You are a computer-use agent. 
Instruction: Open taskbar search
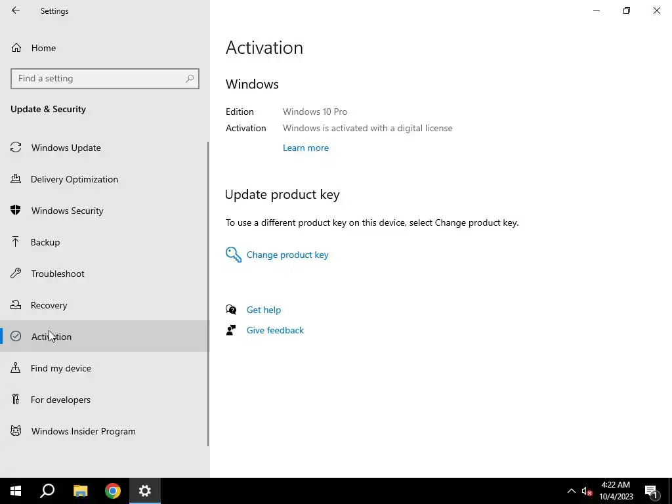[47, 491]
